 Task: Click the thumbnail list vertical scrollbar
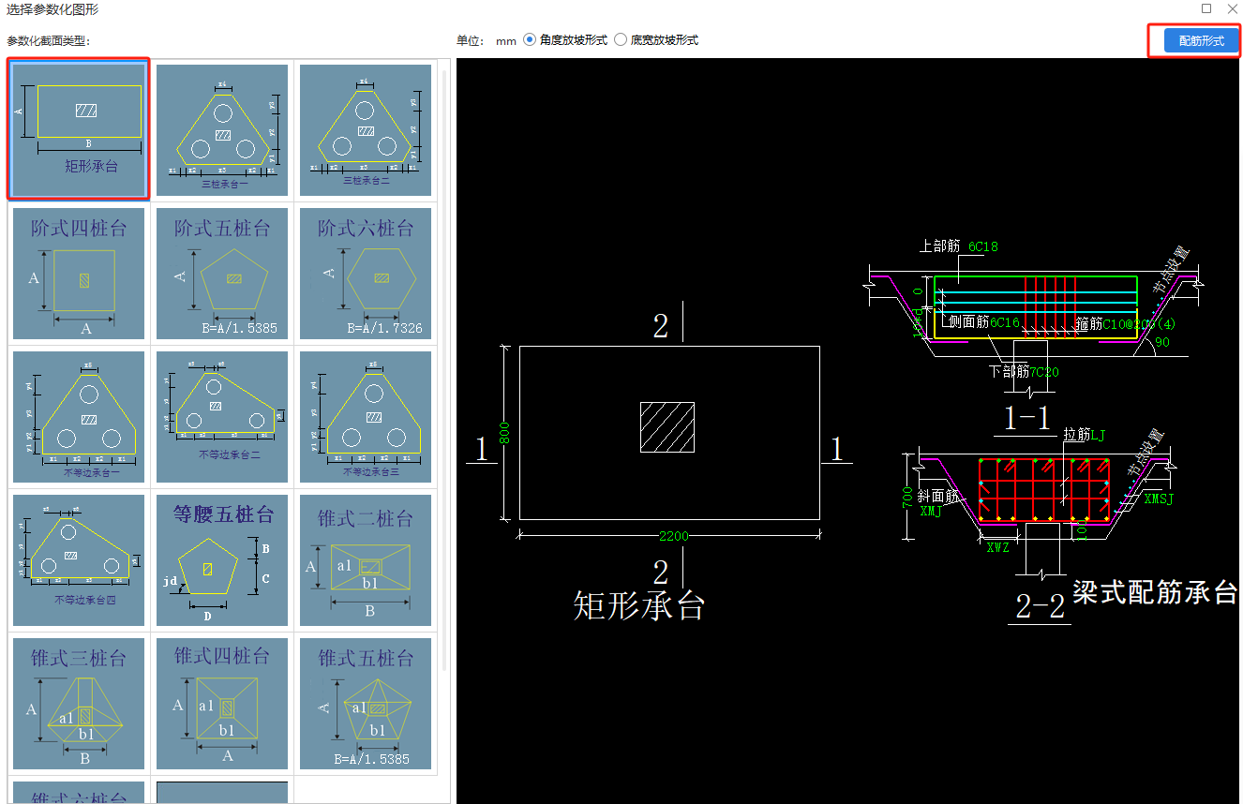tap(444, 369)
